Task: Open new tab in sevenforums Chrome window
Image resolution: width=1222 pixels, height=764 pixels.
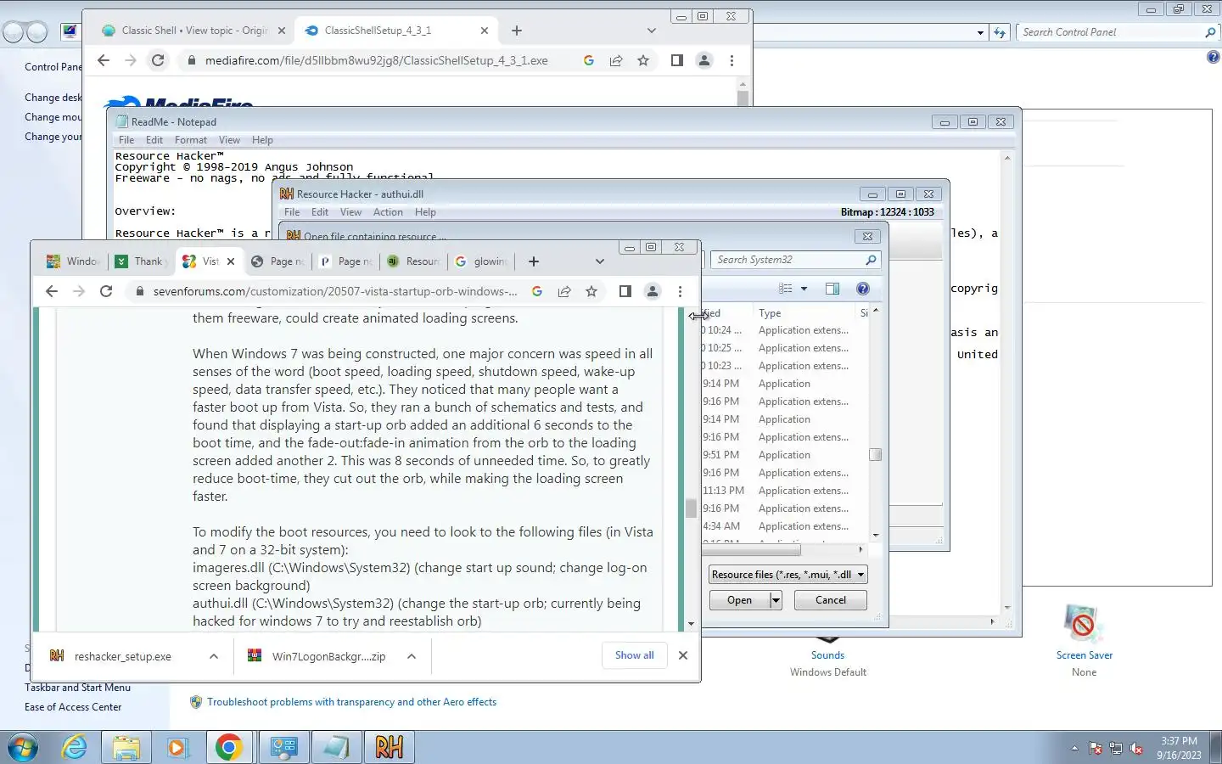Action: [x=534, y=261]
